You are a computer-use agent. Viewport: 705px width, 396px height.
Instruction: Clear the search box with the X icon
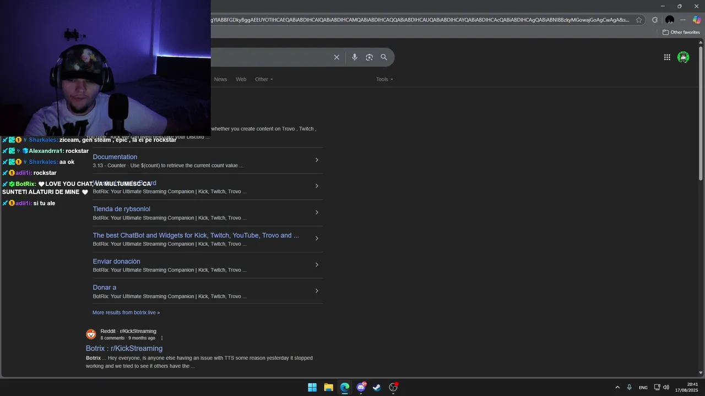tap(337, 57)
